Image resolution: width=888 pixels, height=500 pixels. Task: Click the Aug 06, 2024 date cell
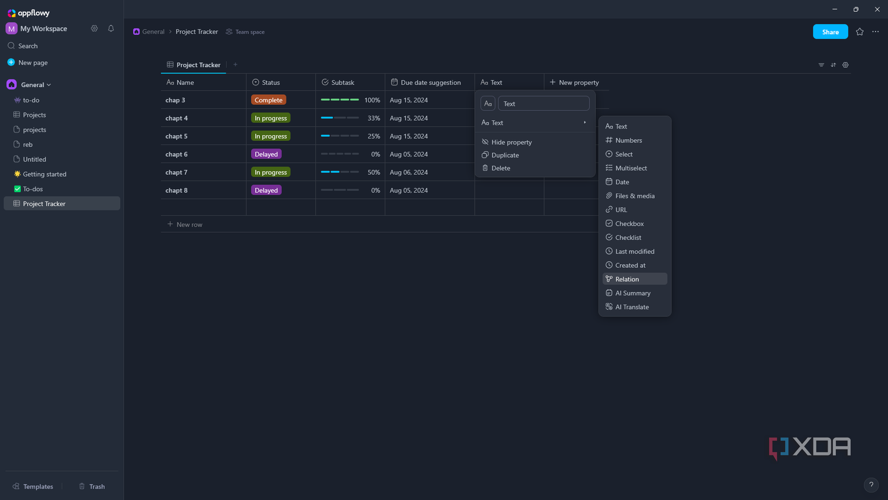point(430,172)
